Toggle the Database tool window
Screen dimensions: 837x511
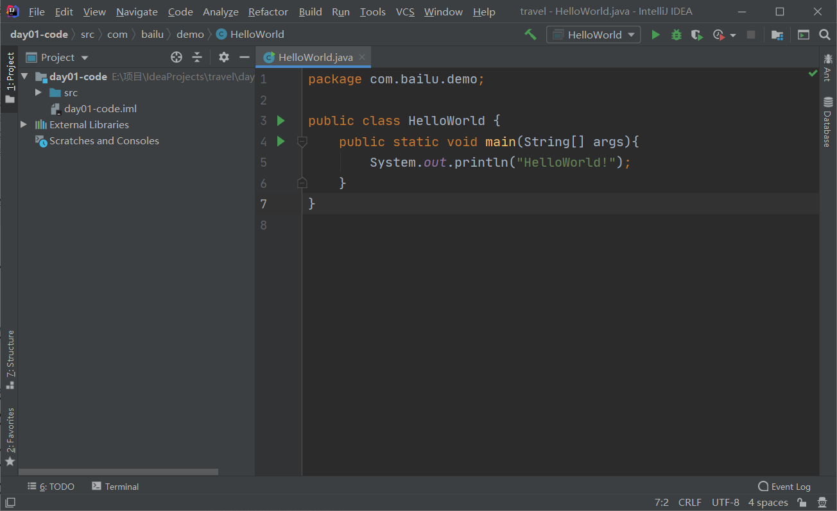828,122
